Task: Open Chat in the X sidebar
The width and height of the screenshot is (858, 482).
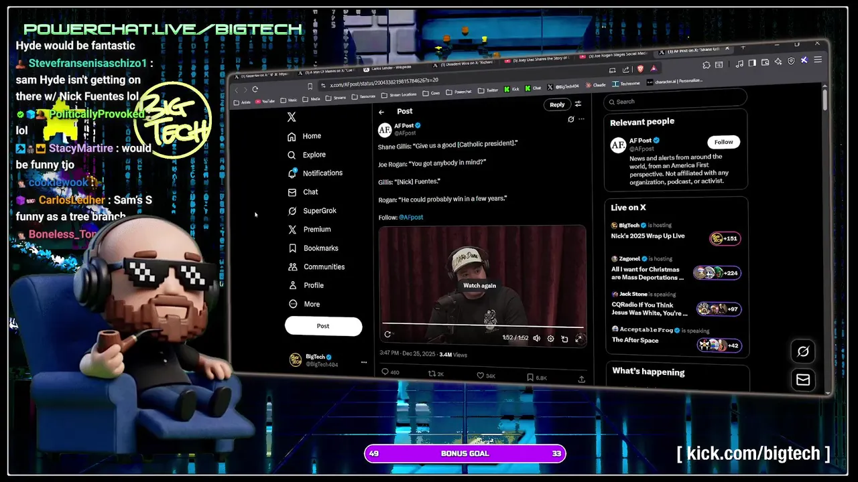Action: pyautogui.click(x=302, y=192)
